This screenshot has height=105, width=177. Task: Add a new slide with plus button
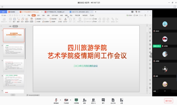(13, 95)
